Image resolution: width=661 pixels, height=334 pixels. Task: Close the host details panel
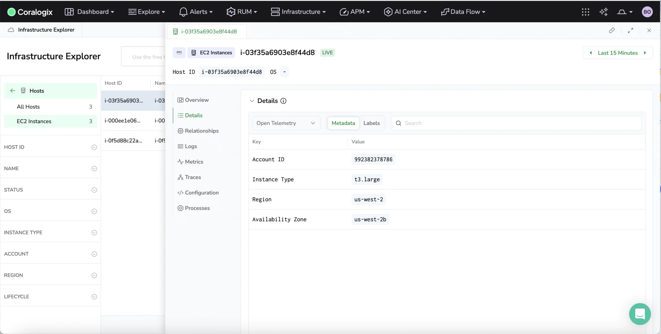[x=649, y=31]
